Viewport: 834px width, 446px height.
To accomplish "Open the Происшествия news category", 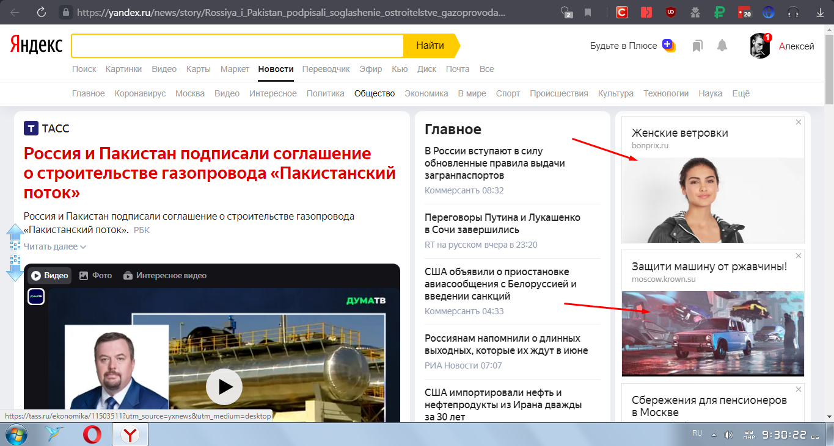I will (x=559, y=93).
